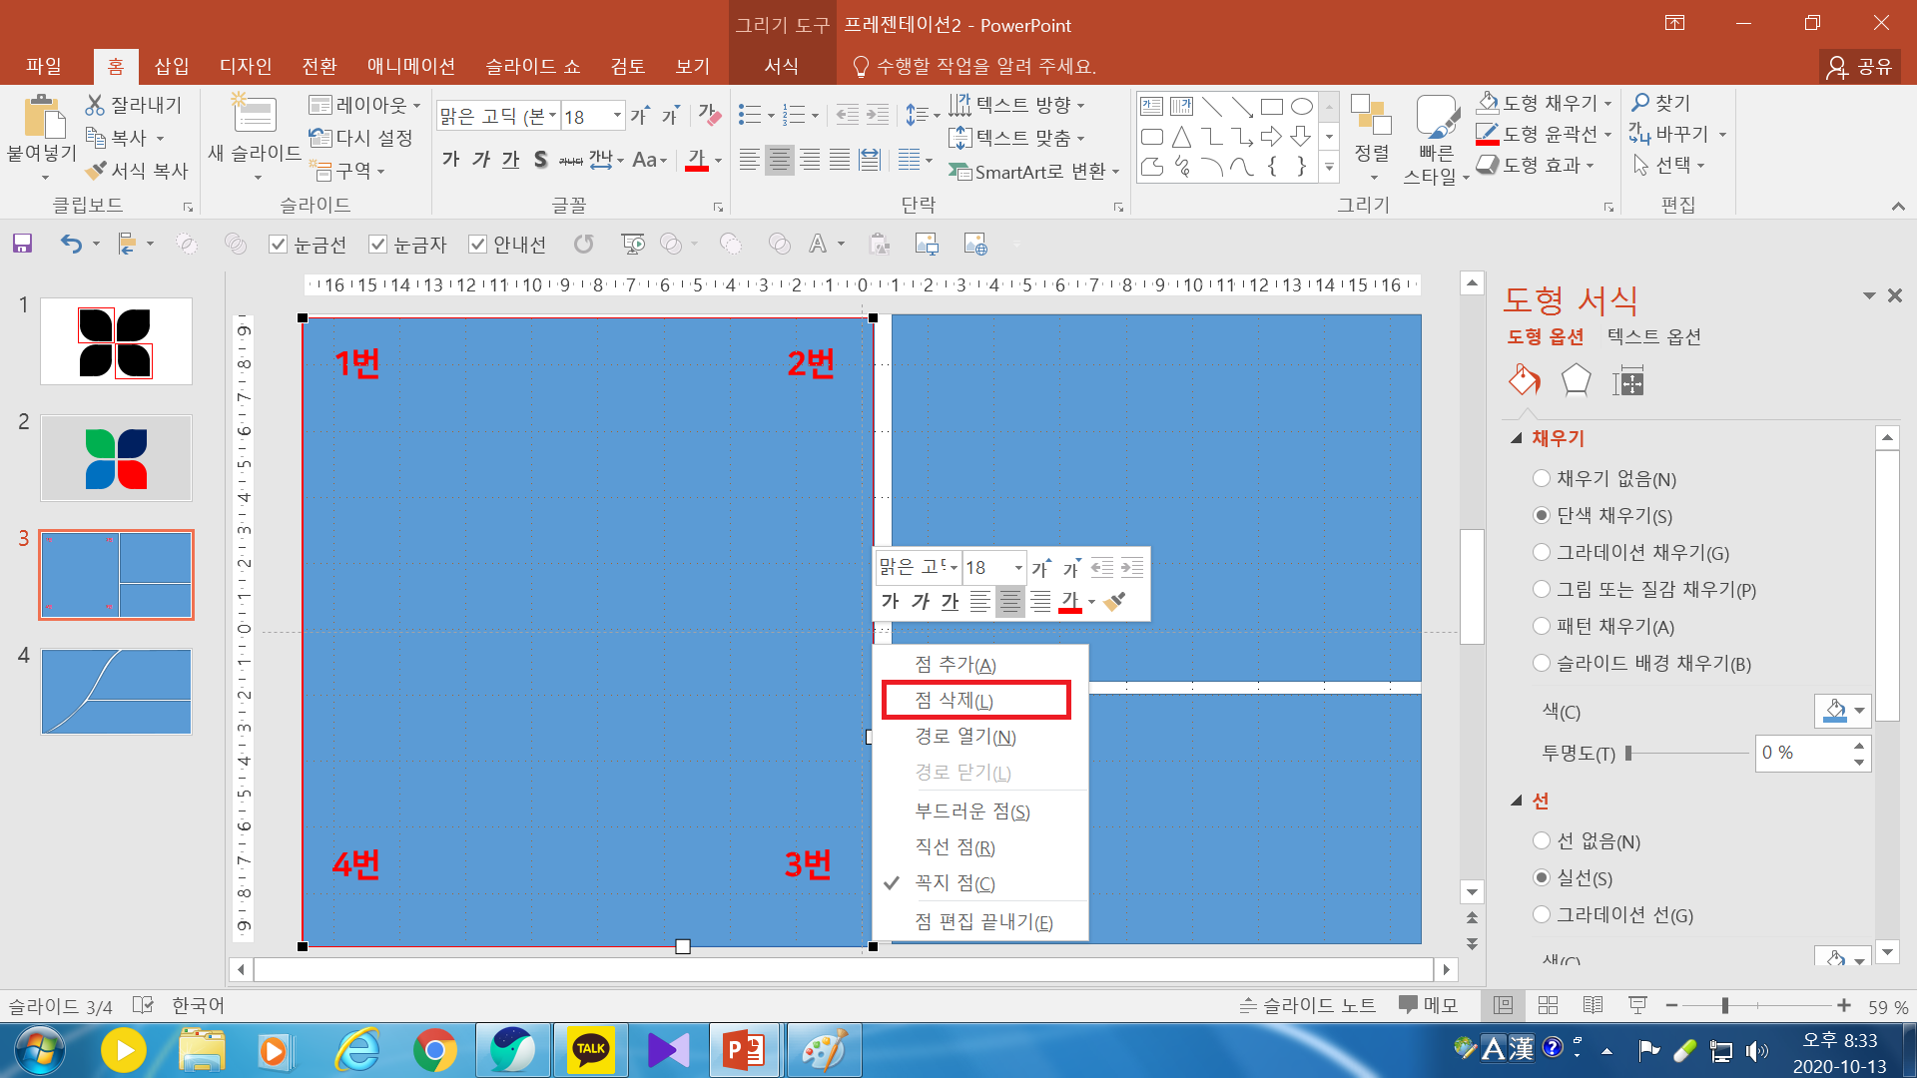Screen dimensions: 1917x1078
Task: Select 그라데이션 채우기 radio option
Action: tap(1542, 552)
